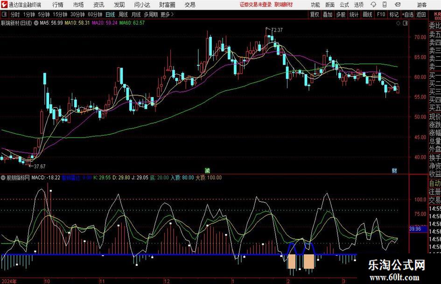
Task: Click the green 减 marker on chart
Action: [208, 171]
